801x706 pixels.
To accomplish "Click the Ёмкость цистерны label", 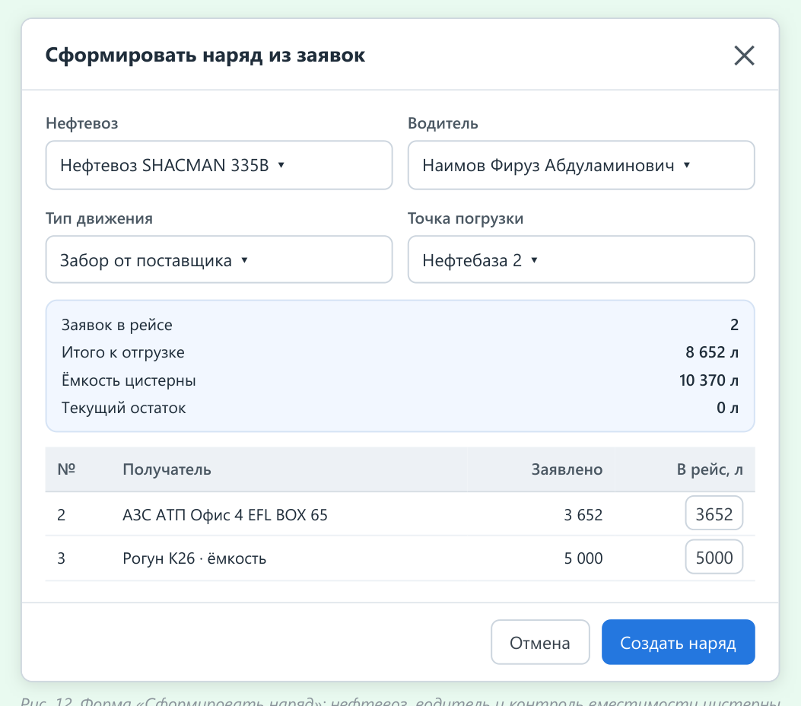I will point(129,380).
